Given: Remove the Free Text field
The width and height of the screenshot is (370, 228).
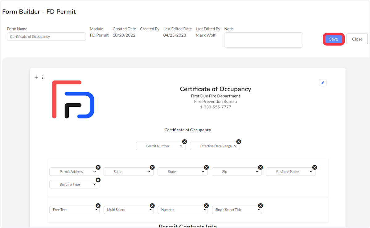Looking at the screenshot, I should click(98, 206).
